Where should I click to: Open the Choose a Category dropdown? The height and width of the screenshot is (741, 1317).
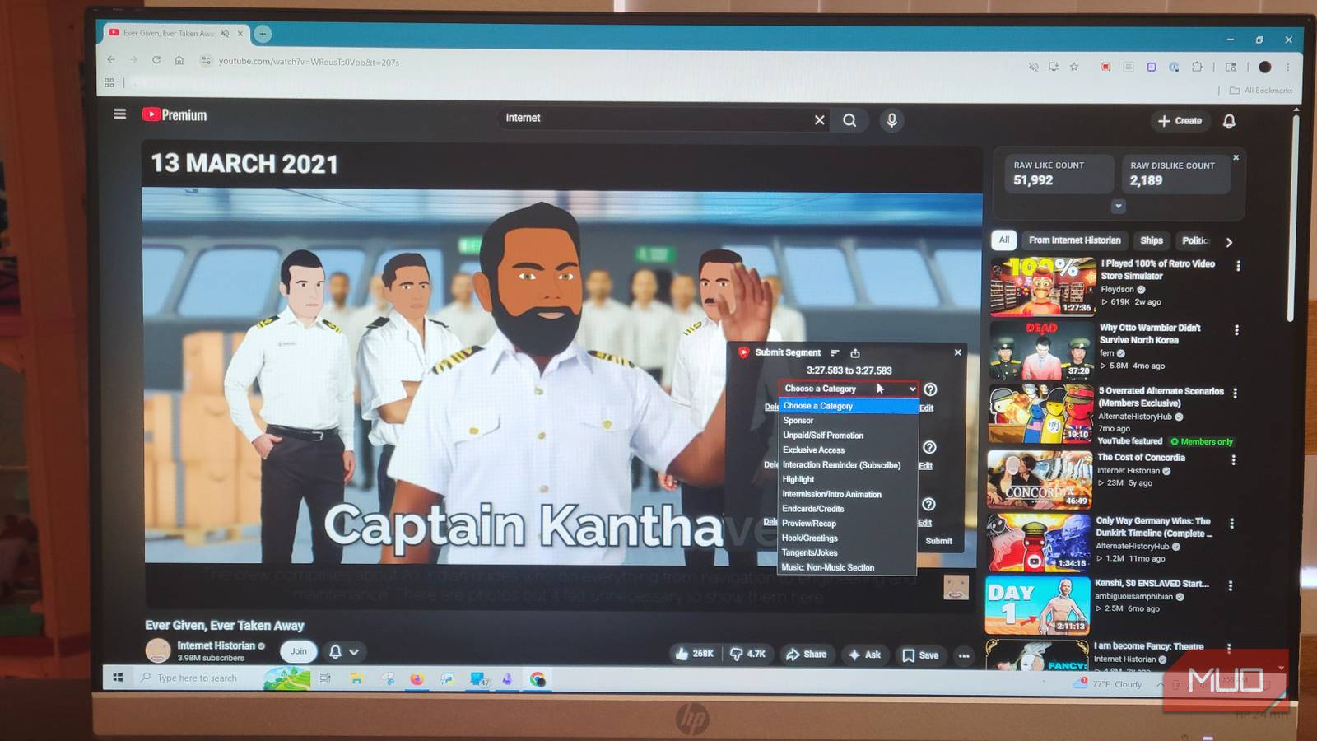tap(849, 389)
